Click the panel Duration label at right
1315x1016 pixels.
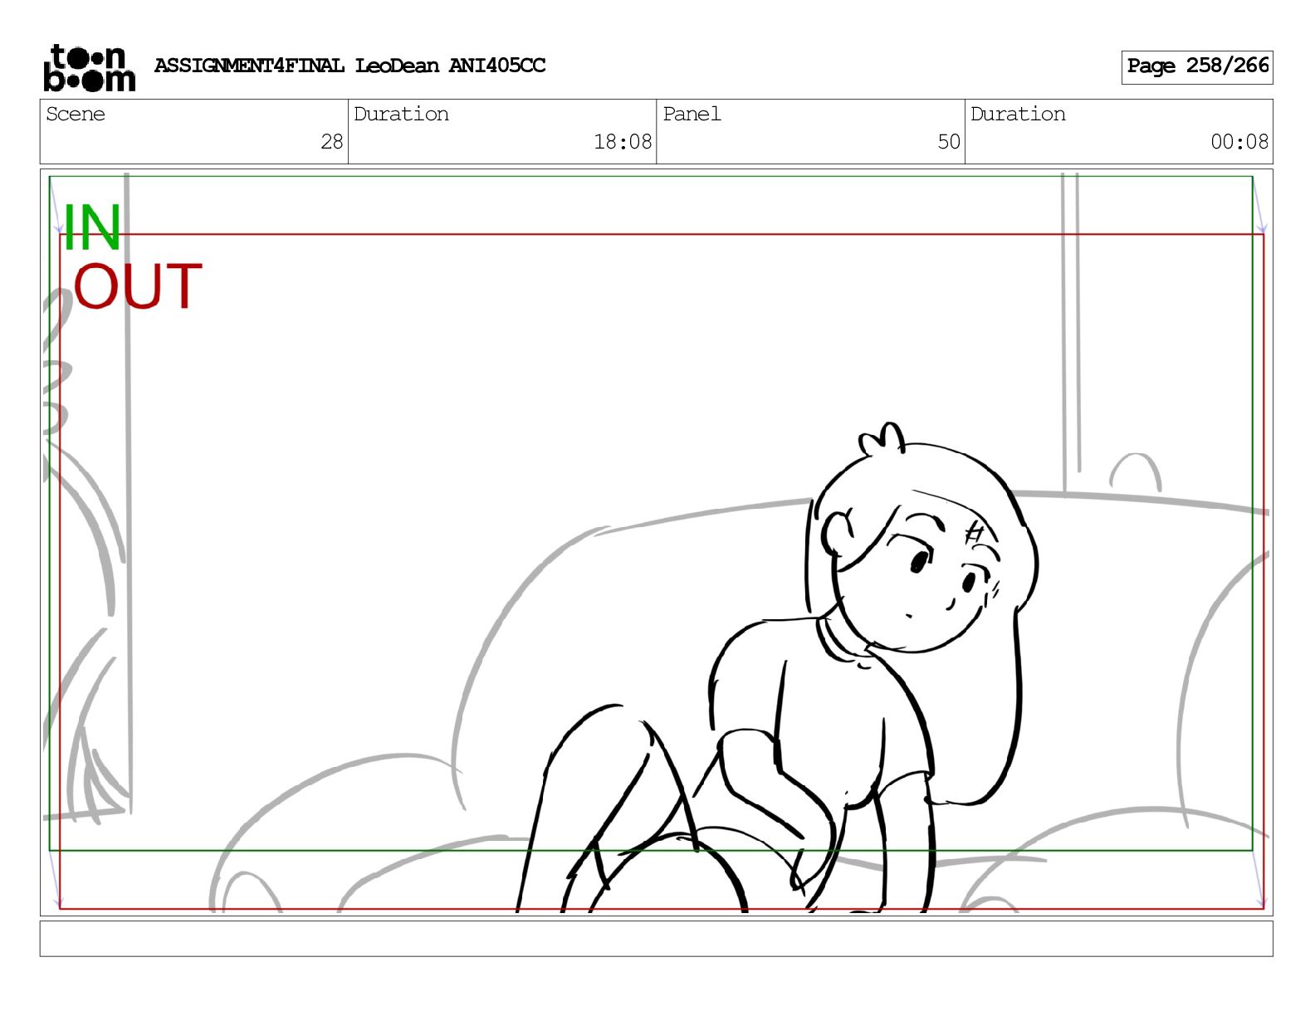(1018, 114)
